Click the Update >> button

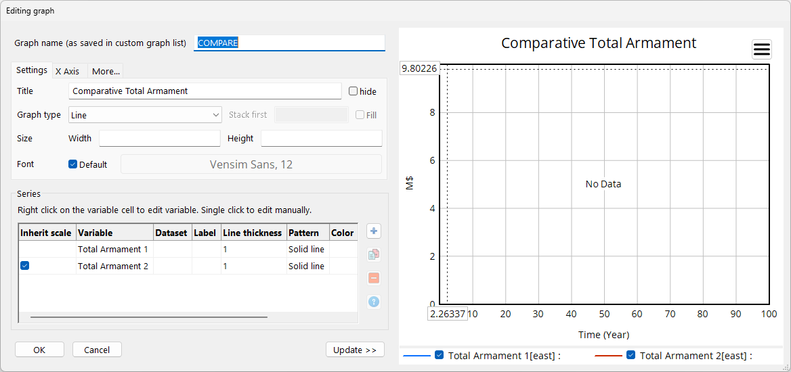tap(355, 350)
